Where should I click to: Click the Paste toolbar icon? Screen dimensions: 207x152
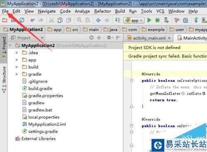point(69,20)
